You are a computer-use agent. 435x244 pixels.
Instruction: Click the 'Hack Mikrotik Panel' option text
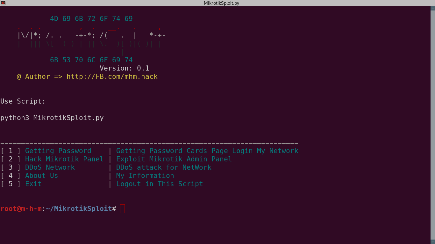pos(64,159)
